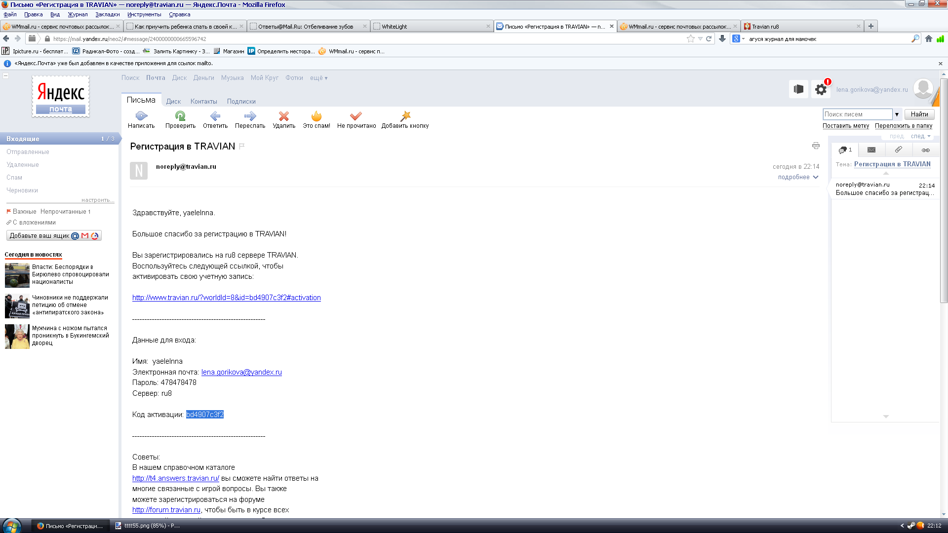Click the Переслать forward icon
Image resolution: width=948 pixels, height=533 pixels.
(250, 116)
